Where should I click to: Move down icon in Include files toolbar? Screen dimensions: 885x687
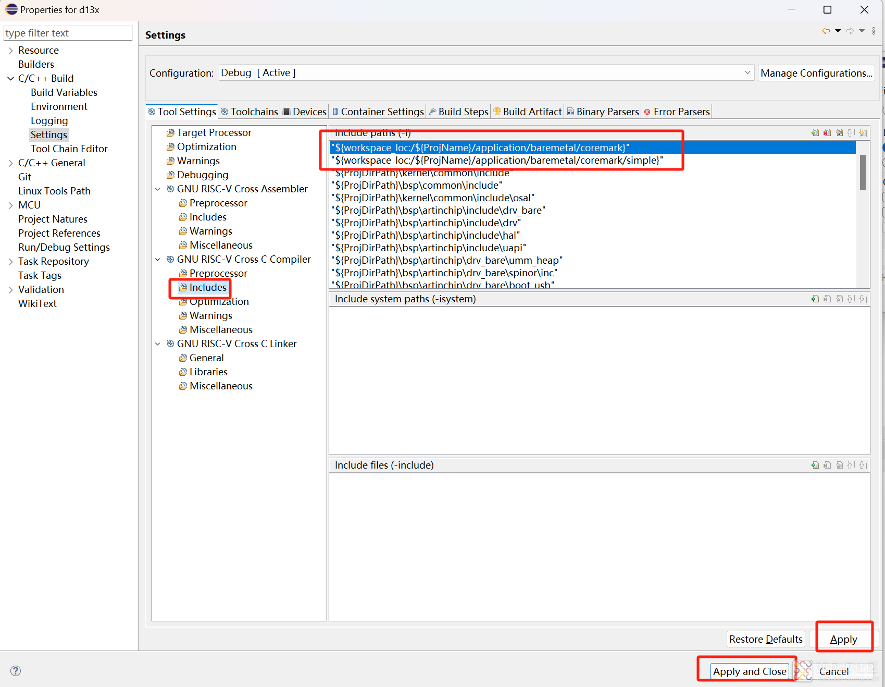click(863, 465)
